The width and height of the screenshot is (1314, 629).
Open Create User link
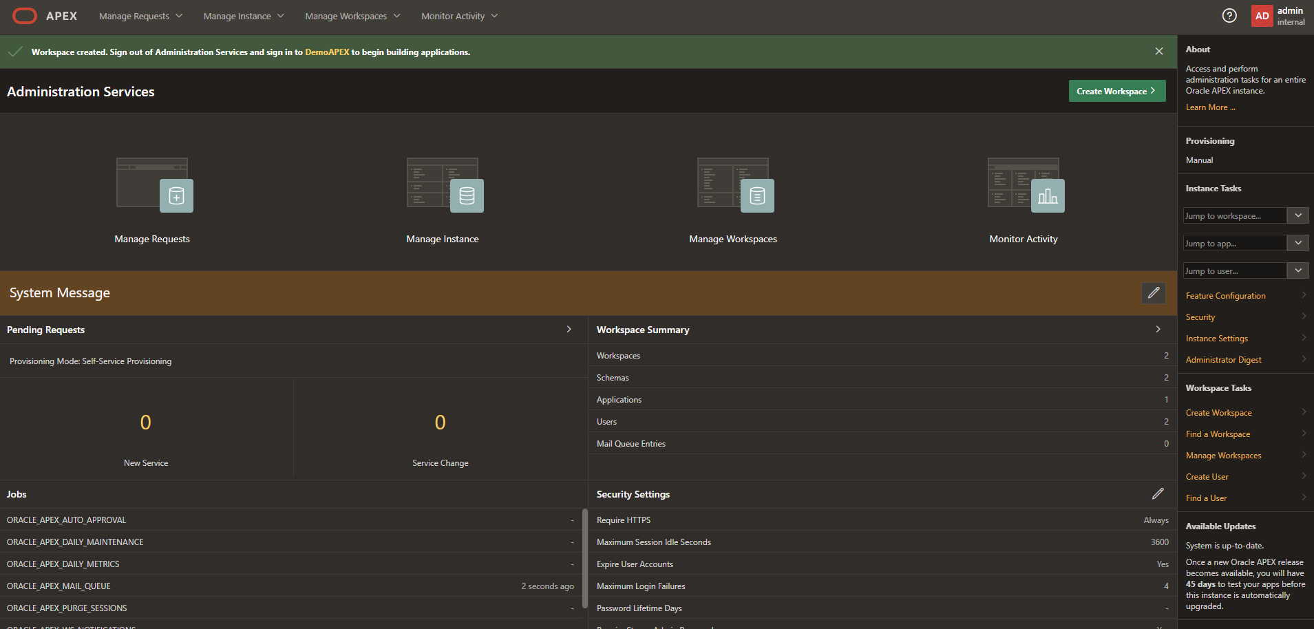pyautogui.click(x=1207, y=477)
